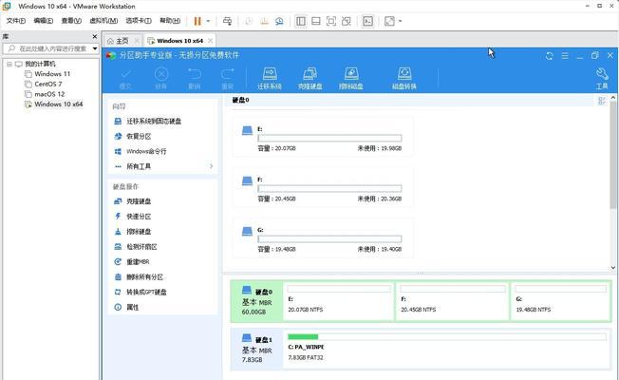Click the snapshot manager icon in VMware toolbar

click(x=279, y=21)
